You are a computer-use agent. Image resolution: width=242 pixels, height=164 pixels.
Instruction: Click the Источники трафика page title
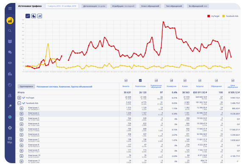tap(30, 6)
